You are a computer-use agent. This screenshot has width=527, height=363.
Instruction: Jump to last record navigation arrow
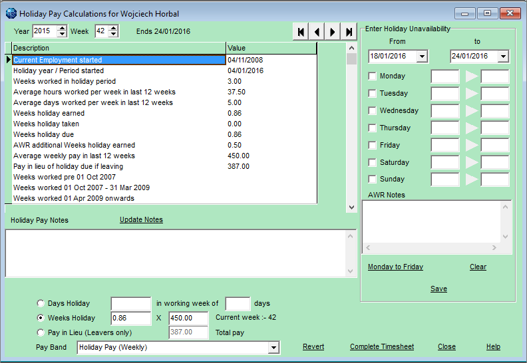[349, 32]
